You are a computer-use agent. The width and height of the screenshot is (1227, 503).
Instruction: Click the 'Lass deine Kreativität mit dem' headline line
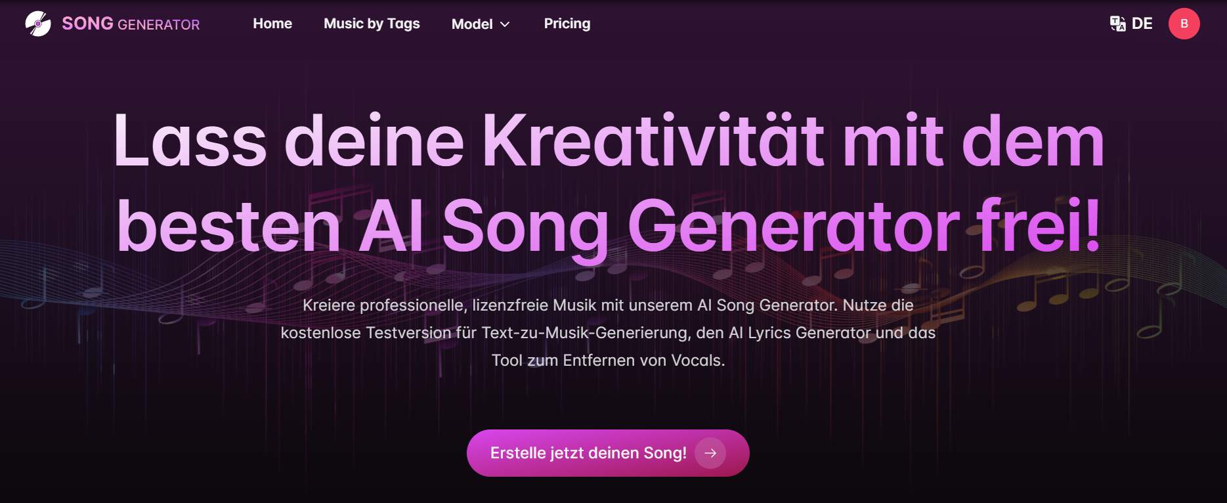point(609,141)
